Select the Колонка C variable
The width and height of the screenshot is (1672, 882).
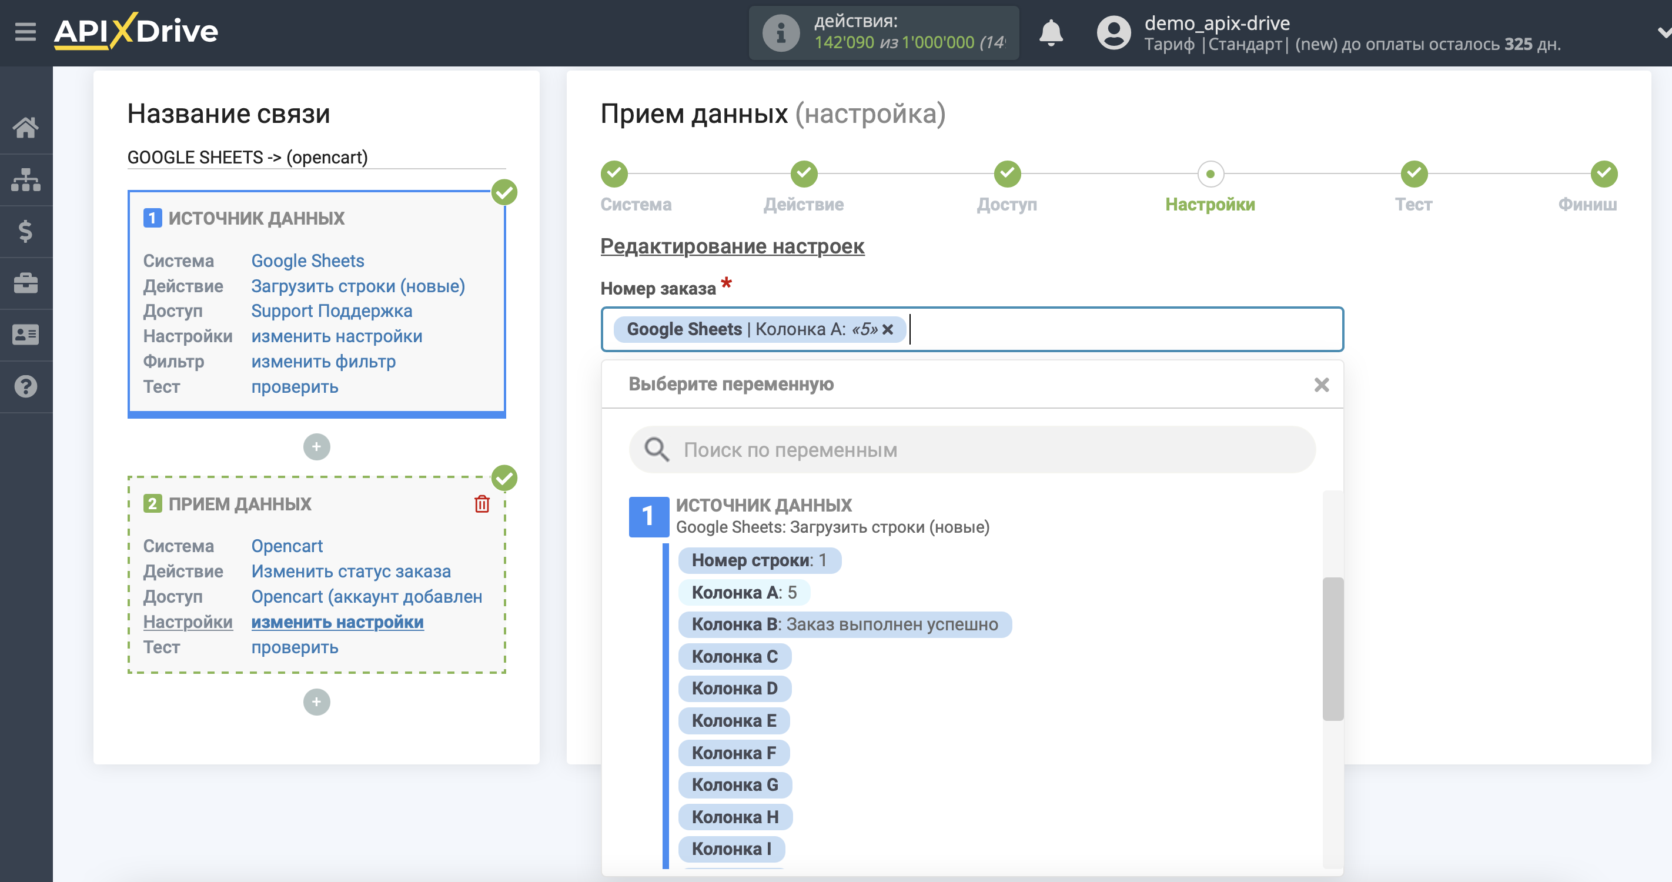point(734,656)
